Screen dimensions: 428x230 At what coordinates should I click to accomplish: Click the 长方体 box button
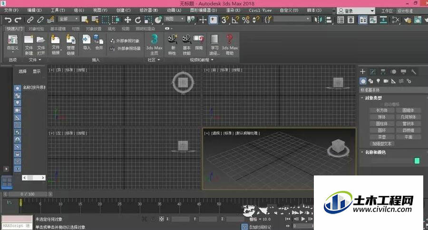click(382, 110)
